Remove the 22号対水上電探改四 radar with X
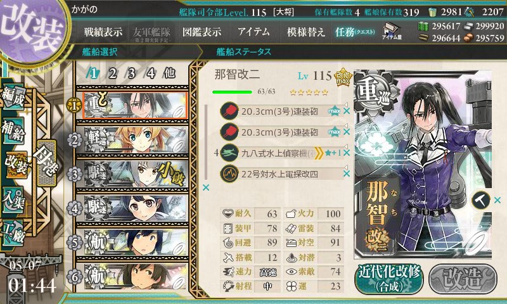Screen dimensions: 507x304 click(346, 174)
